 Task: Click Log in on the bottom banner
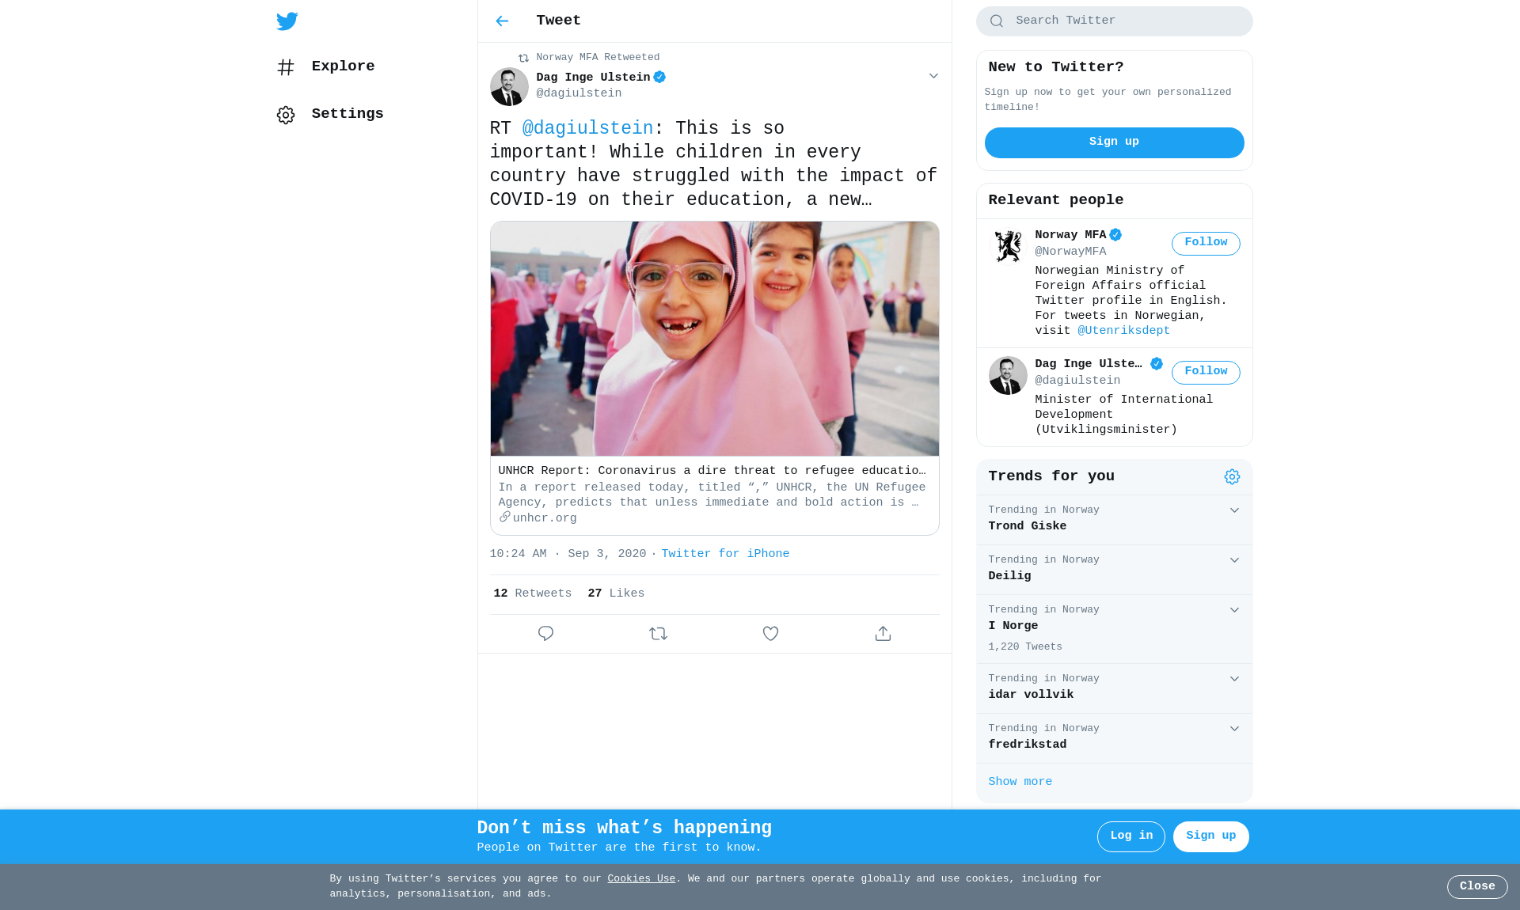pos(1130,836)
